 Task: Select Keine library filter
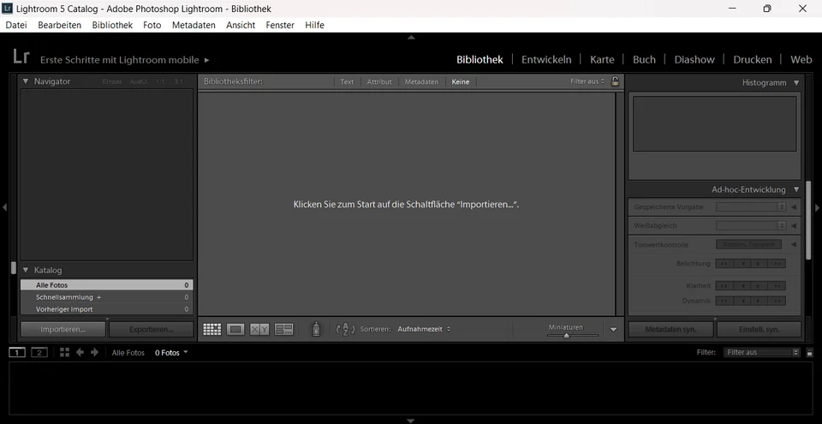[461, 82]
